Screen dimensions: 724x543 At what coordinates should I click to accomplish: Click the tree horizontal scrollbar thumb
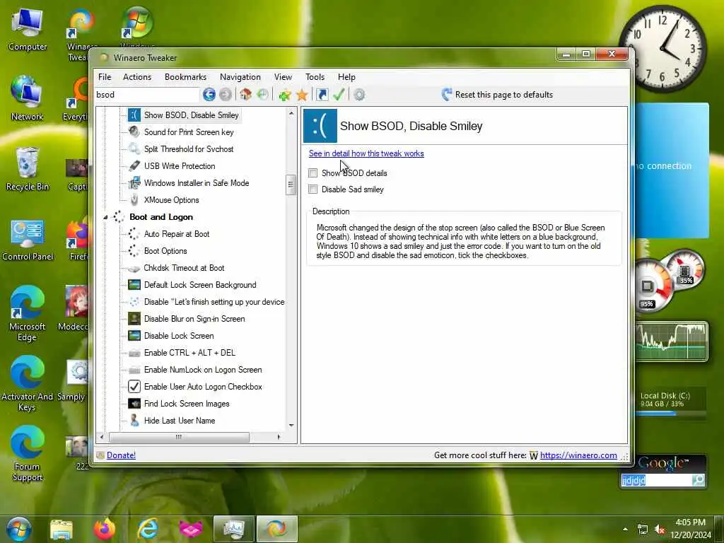pos(179,437)
